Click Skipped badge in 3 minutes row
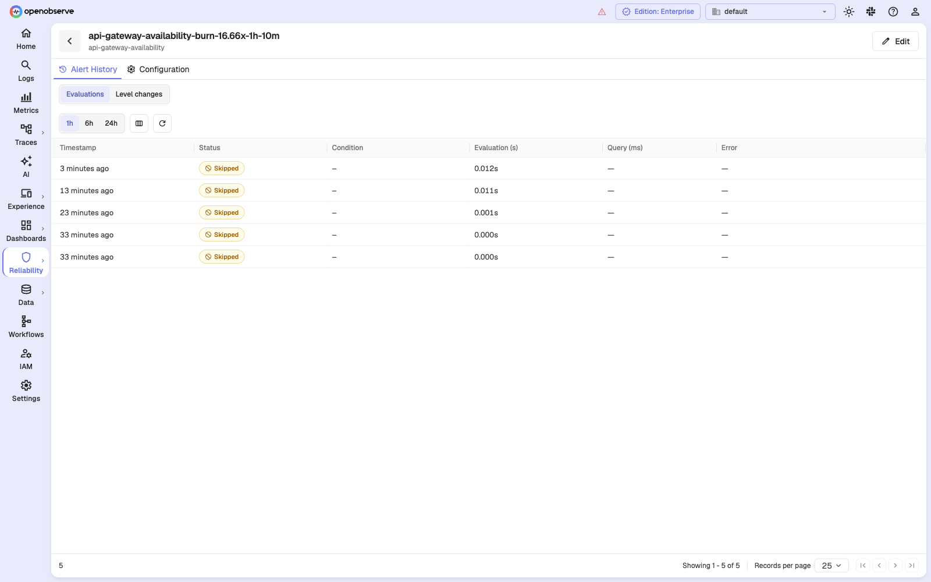931x582 pixels. [x=222, y=169]
